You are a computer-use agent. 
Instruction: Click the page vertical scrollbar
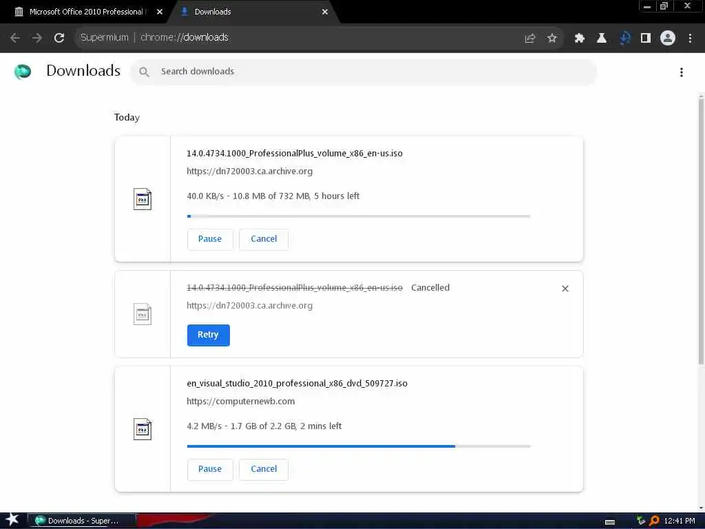click(701, 231)
